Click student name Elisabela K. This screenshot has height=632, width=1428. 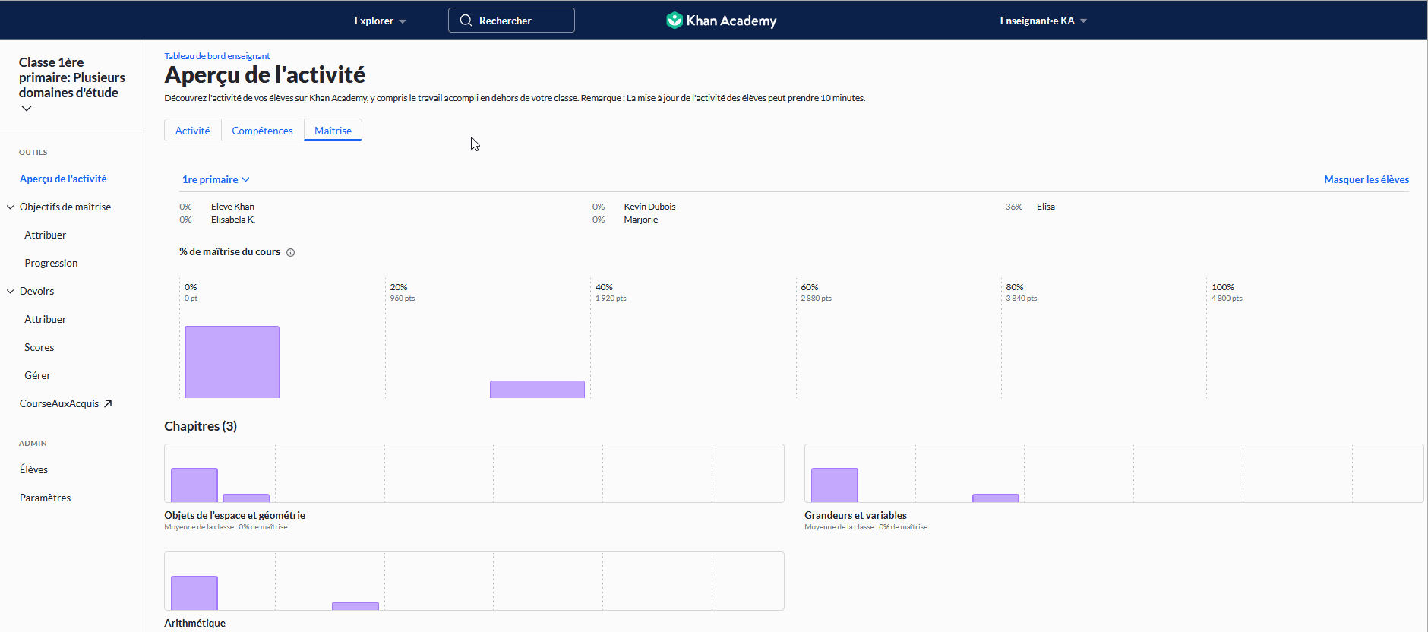coord(233,220)
